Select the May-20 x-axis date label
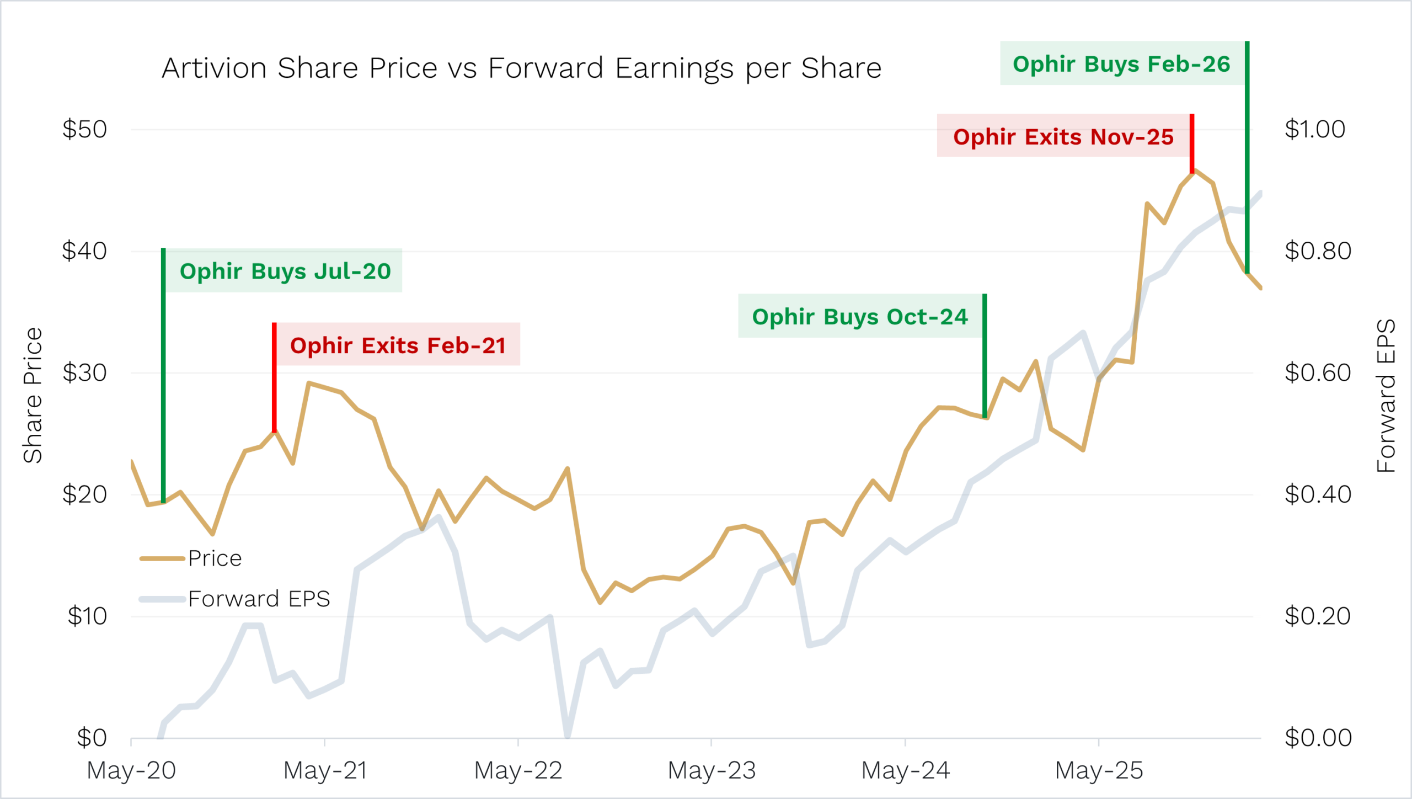 pyautogui.click(x=131, y=770)
